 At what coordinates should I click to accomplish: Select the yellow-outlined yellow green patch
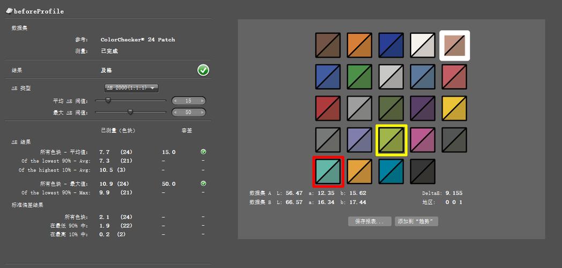[391, 140]
